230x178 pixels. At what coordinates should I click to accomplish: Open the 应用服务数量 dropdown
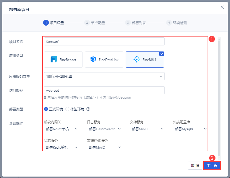pyautogui.click(x=104, y=76)
